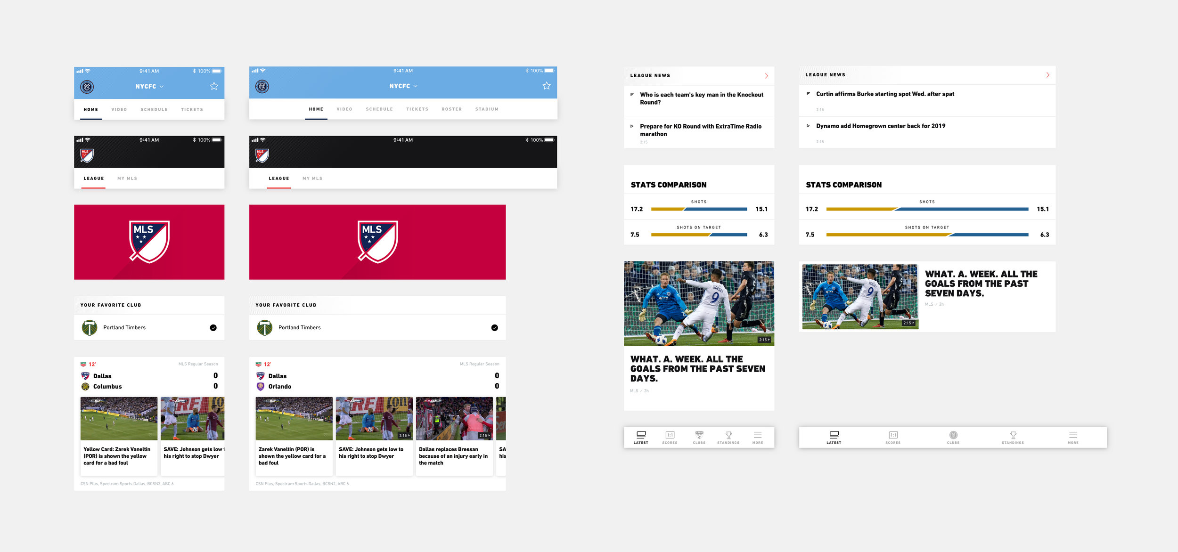The width and height of the screenshot is (1178, 552).
Task: Tap play icon beside 'Prepare for KO Round'
Action: [632, 126]
